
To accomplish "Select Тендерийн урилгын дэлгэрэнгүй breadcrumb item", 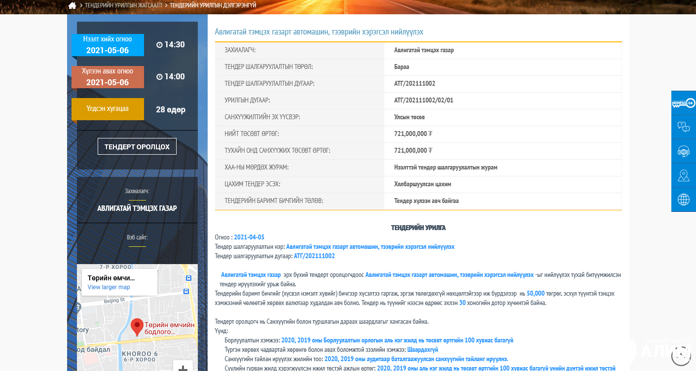I will tap(213, 5).
